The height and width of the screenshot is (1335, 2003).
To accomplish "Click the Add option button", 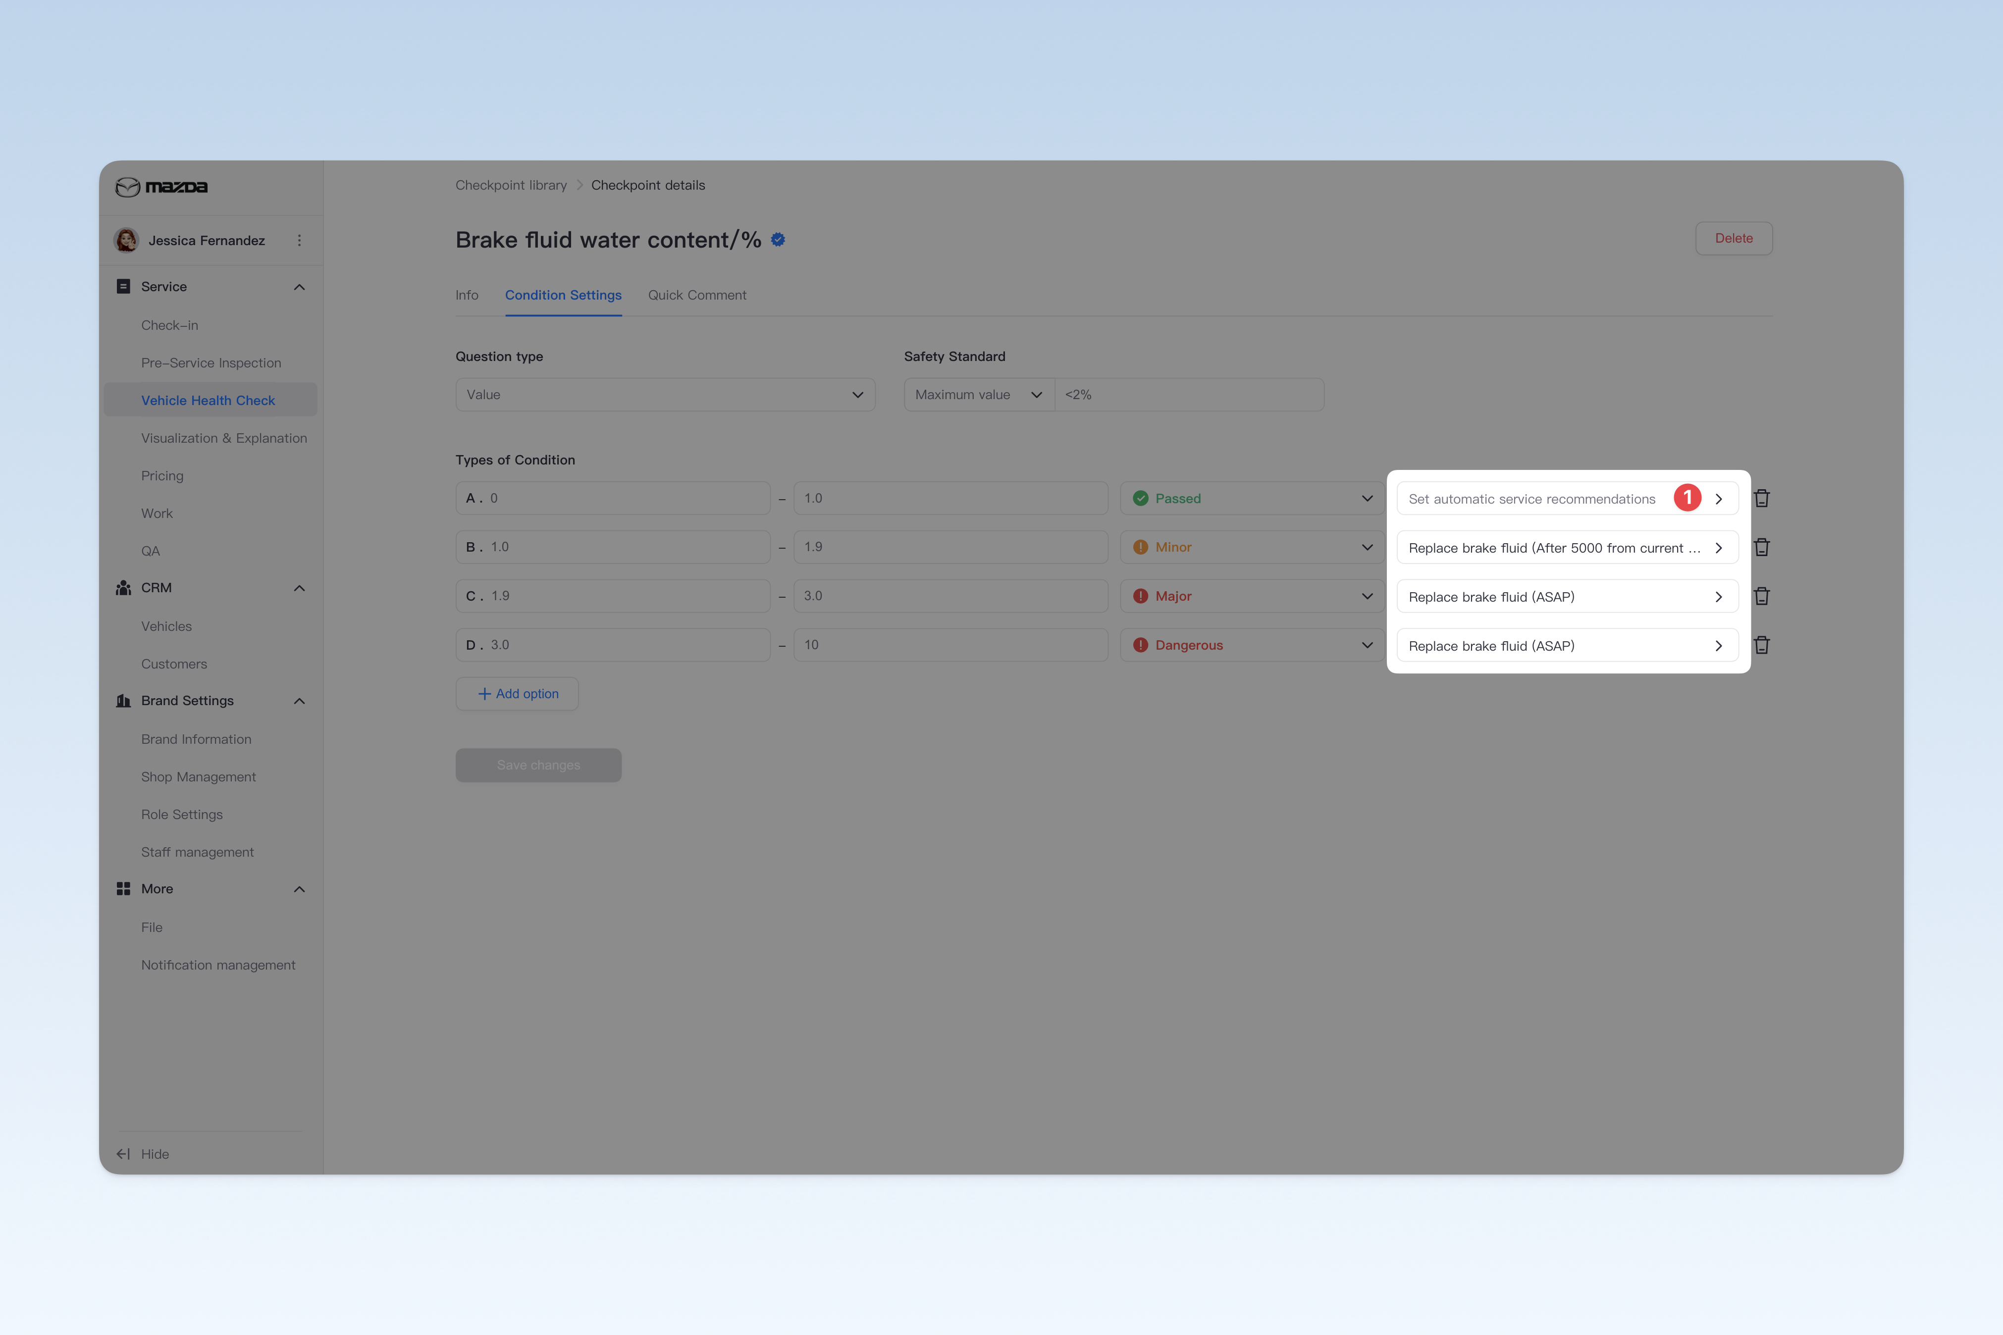I will click(517, 694).
